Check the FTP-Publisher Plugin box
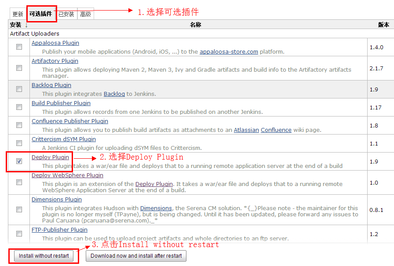This screenshot has height=266, width=394. [x=18, y=233]
